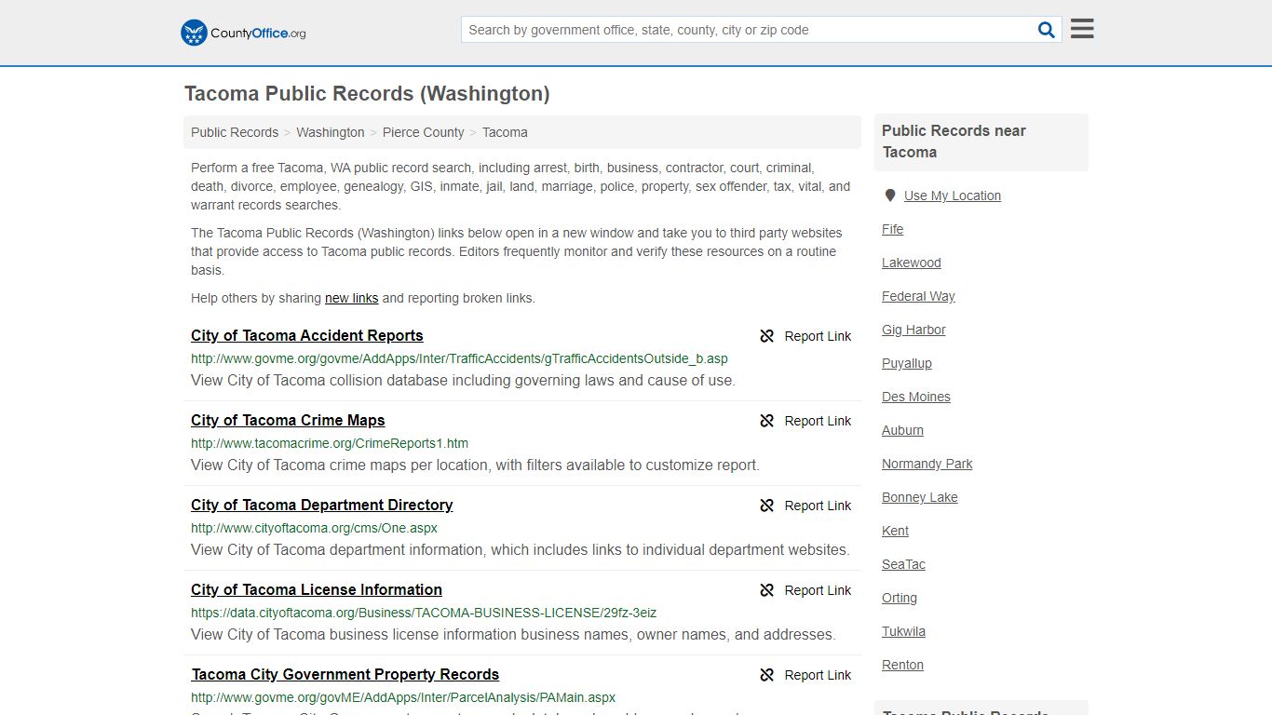Click Use My Location link
This screenshot has height=715, width=1272.
953,196
